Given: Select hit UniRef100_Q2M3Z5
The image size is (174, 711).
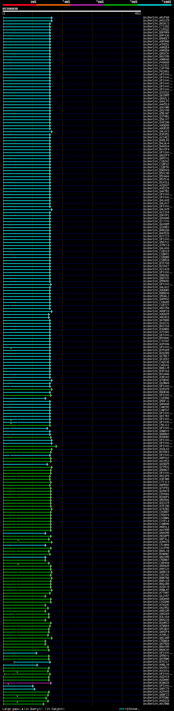Looking at the screenshot, I should 156,389.
